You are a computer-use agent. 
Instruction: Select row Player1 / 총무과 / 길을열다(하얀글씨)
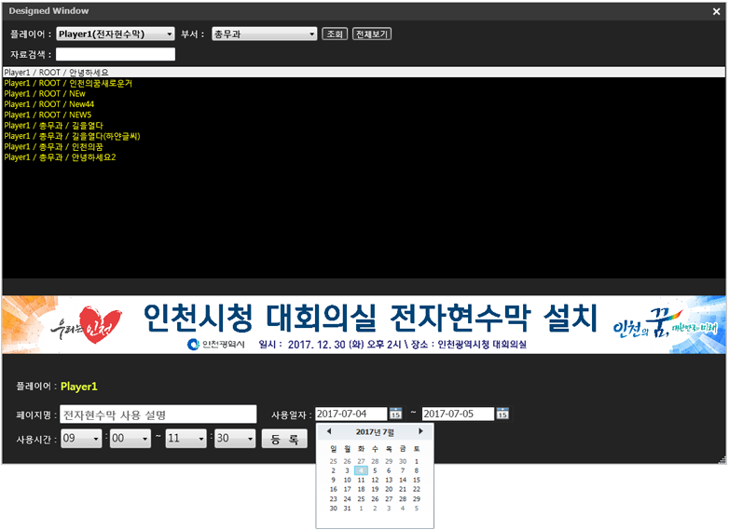(x=364, y=136)
